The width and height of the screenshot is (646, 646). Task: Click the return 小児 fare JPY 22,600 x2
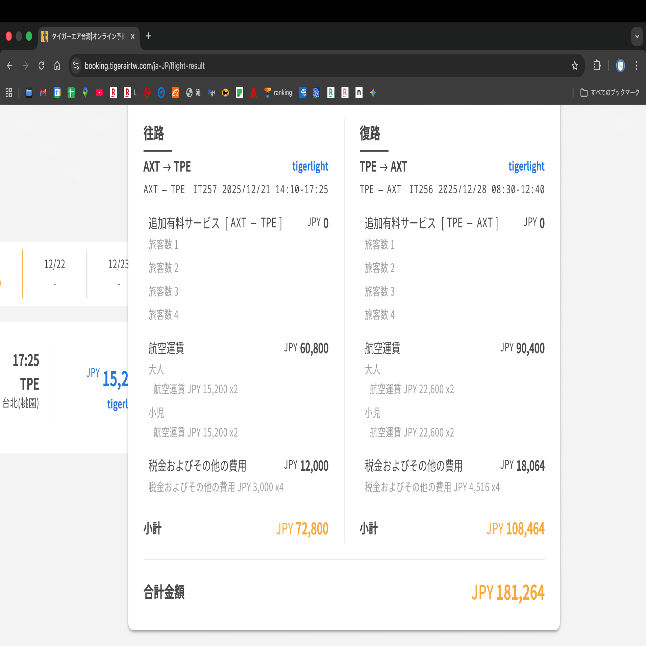click(x=412, y=432)
